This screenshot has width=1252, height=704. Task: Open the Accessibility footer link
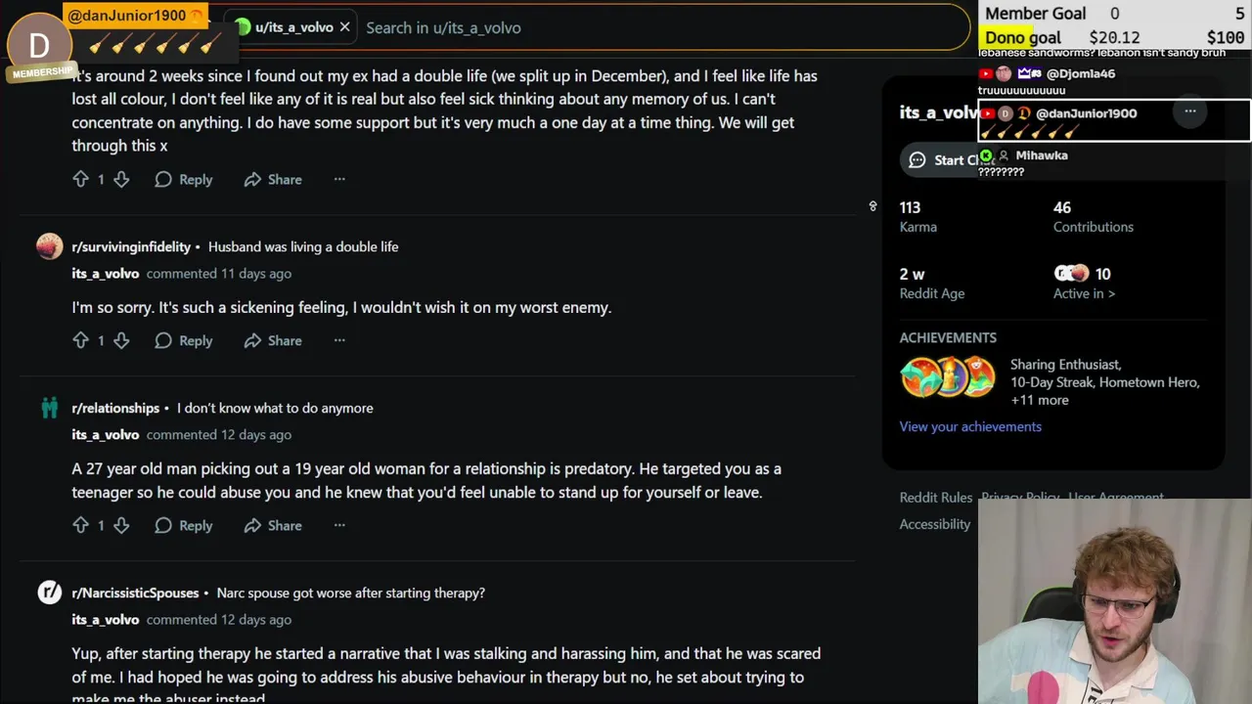[x=934, y=524]
